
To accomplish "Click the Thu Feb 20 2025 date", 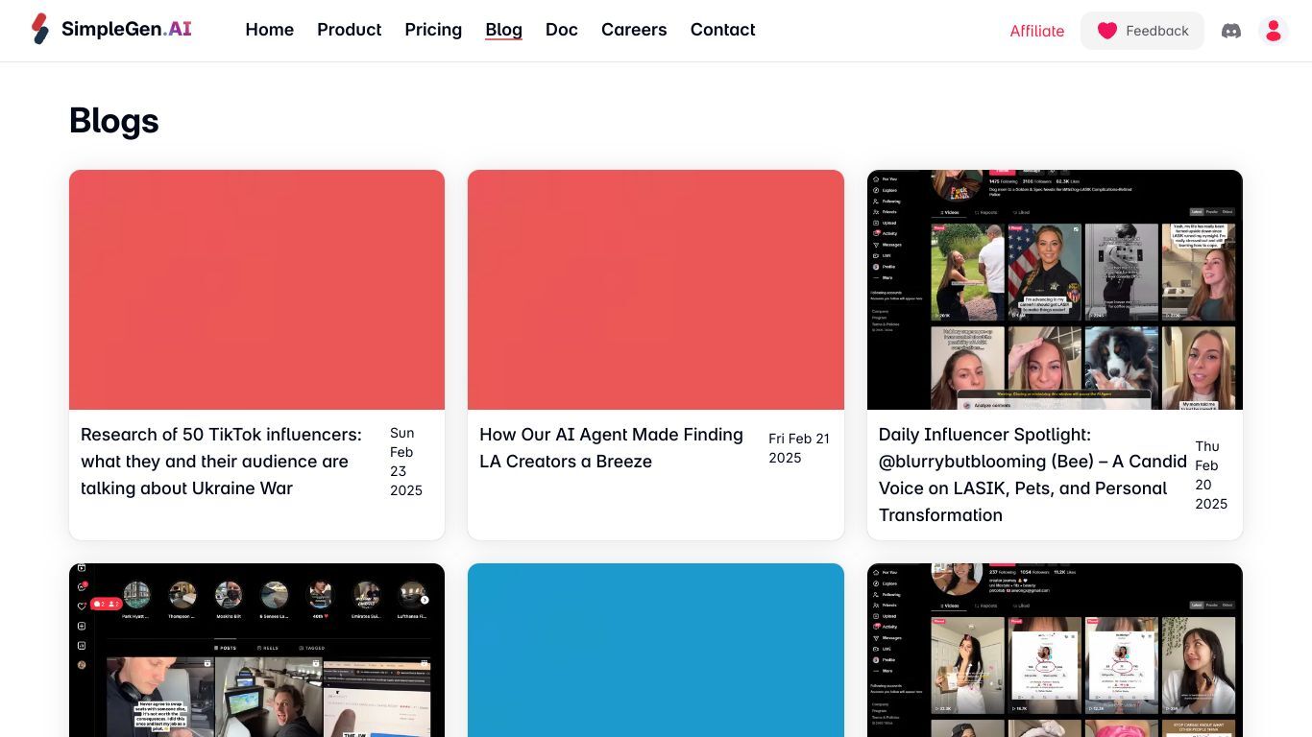I will 1211,475.
